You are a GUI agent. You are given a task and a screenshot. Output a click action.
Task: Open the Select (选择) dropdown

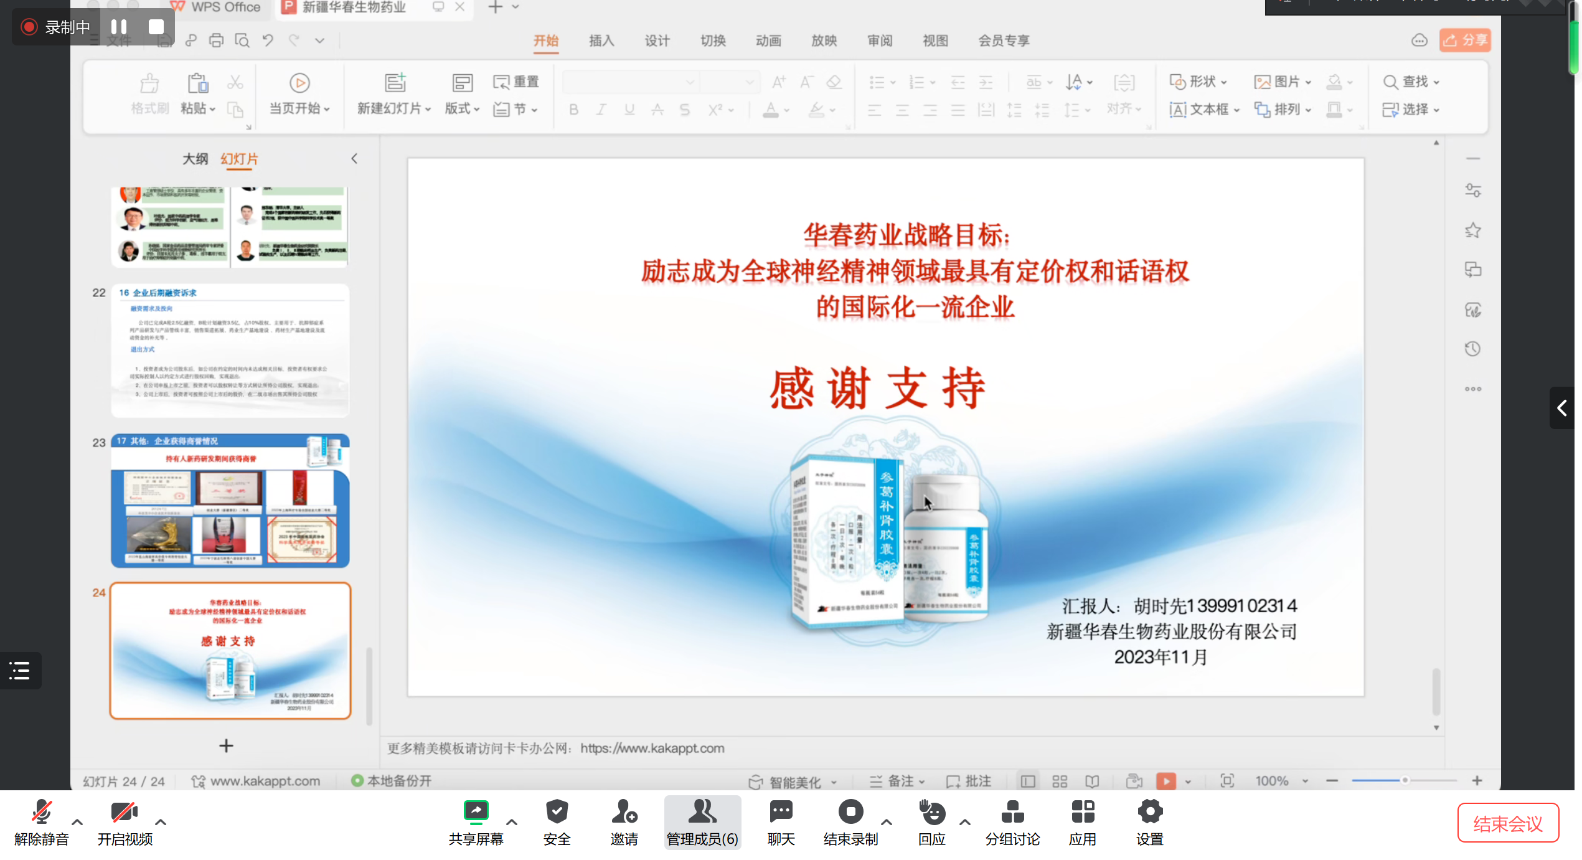click(x=1411, y=110)
